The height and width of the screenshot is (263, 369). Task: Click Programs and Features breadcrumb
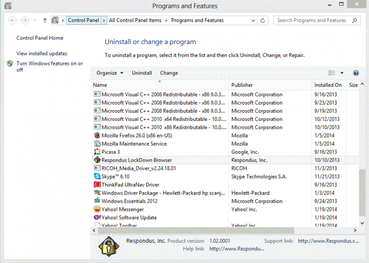[197, 20]
